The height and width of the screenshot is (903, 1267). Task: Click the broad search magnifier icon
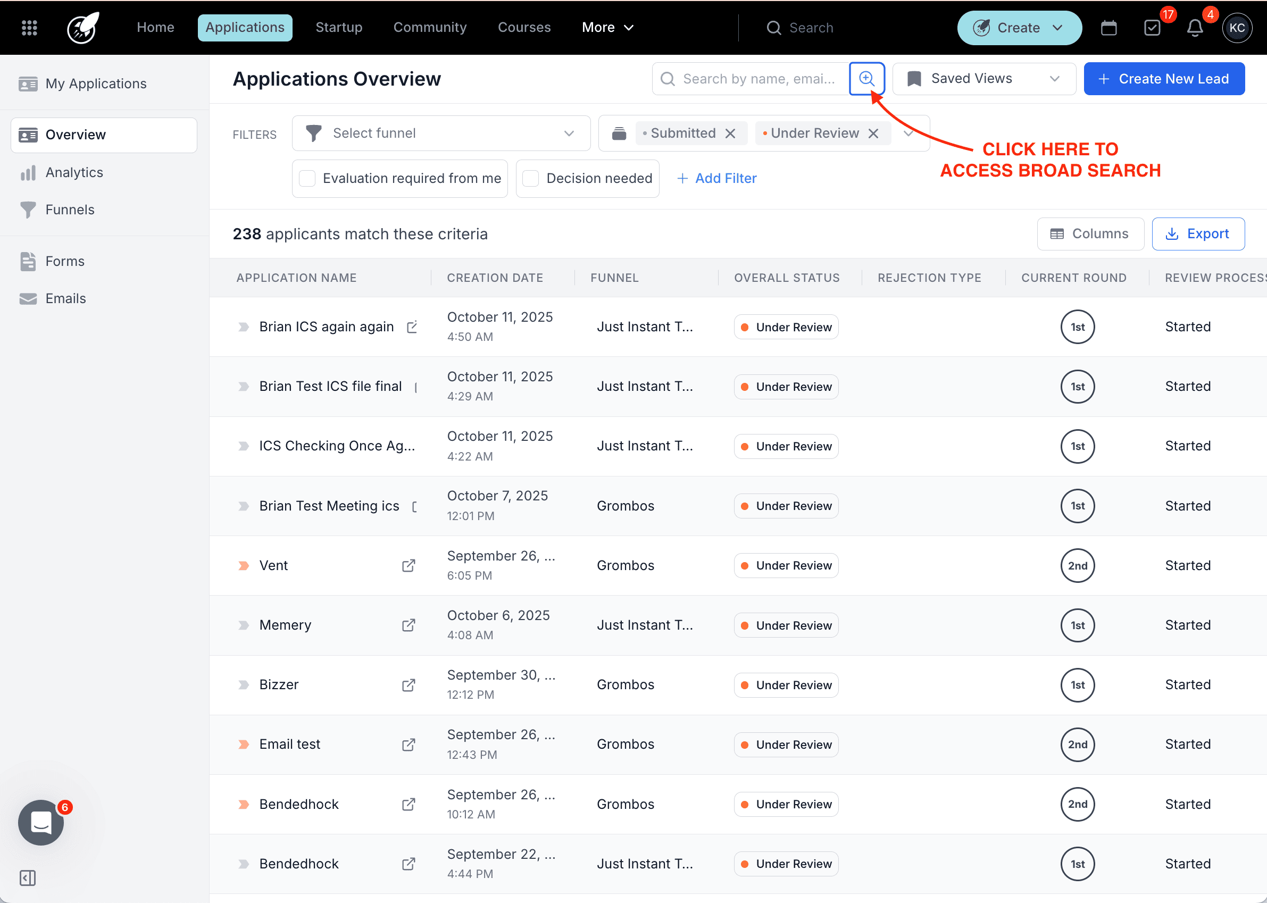pos(866,78)
